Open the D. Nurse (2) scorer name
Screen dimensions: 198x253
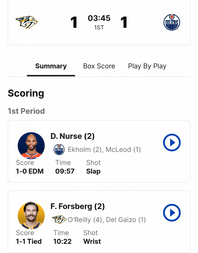[x=72, y=136]
